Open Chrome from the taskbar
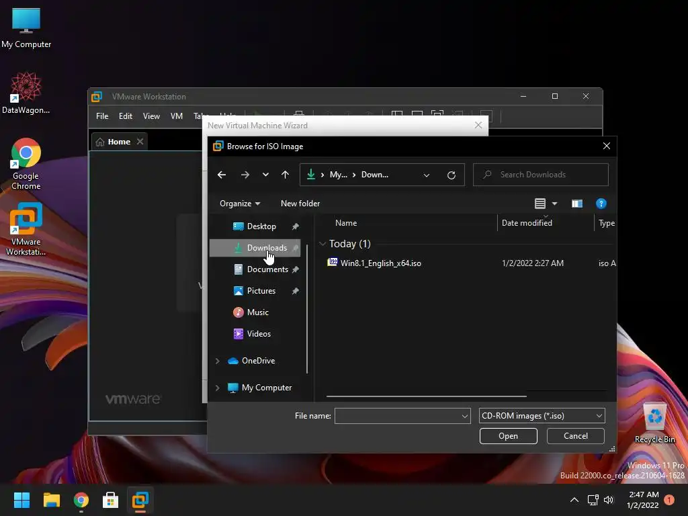This screenshot has height=516, width=688. (81, 500)
